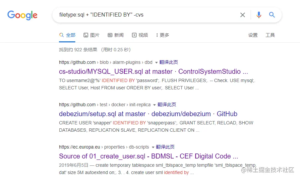The image size is (300, 179).
Task: Open 工具 search tools
Action: click(x=270, y=35)
